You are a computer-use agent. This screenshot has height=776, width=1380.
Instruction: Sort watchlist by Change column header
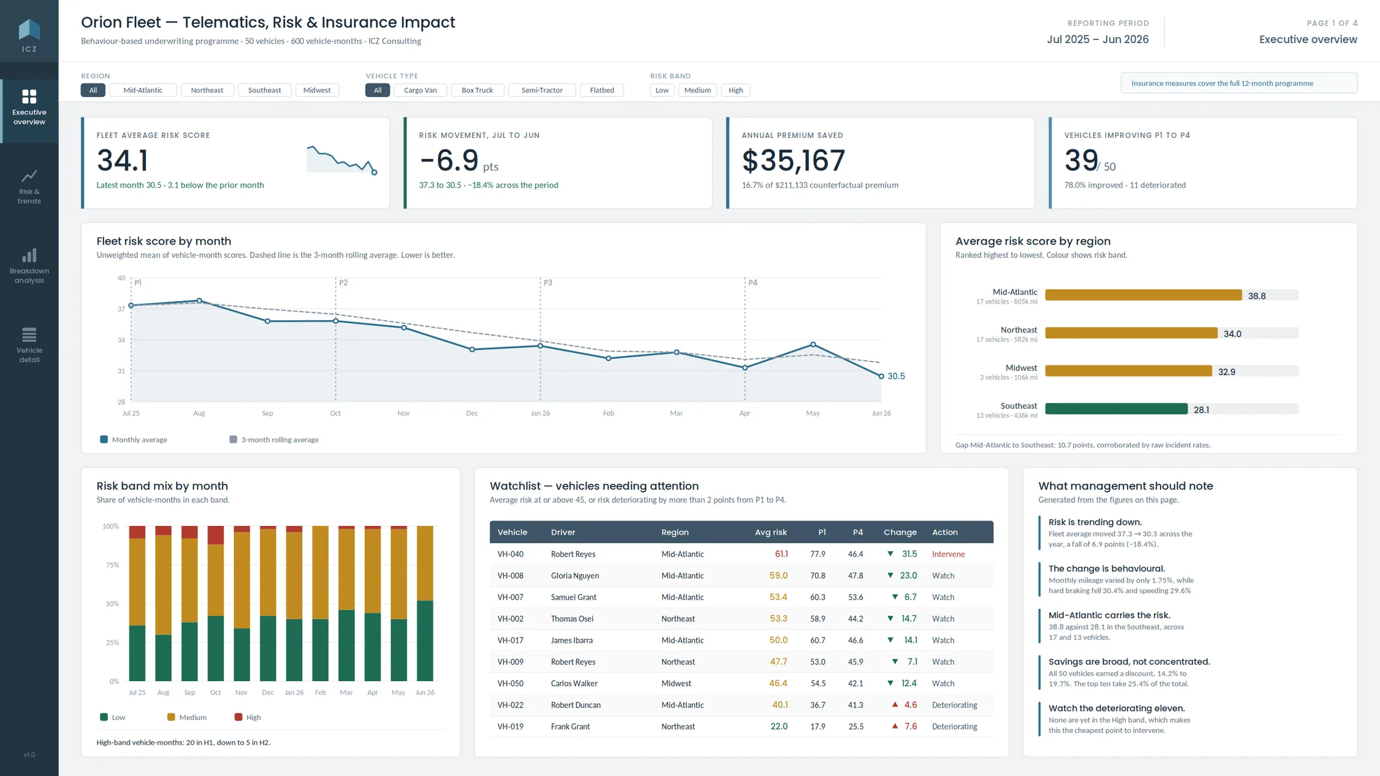[900, 532]
